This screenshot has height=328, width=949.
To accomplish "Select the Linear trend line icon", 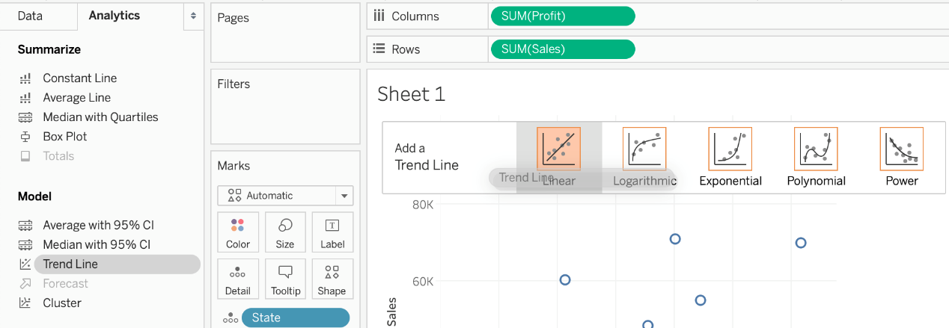I will tap(558, 149).
